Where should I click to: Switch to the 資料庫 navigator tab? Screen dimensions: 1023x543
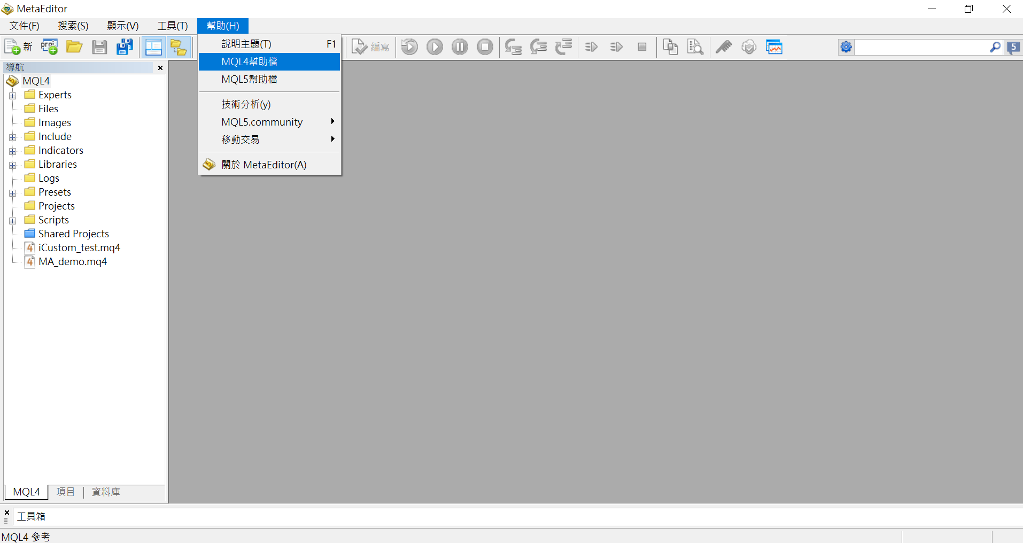coord(106,492)
